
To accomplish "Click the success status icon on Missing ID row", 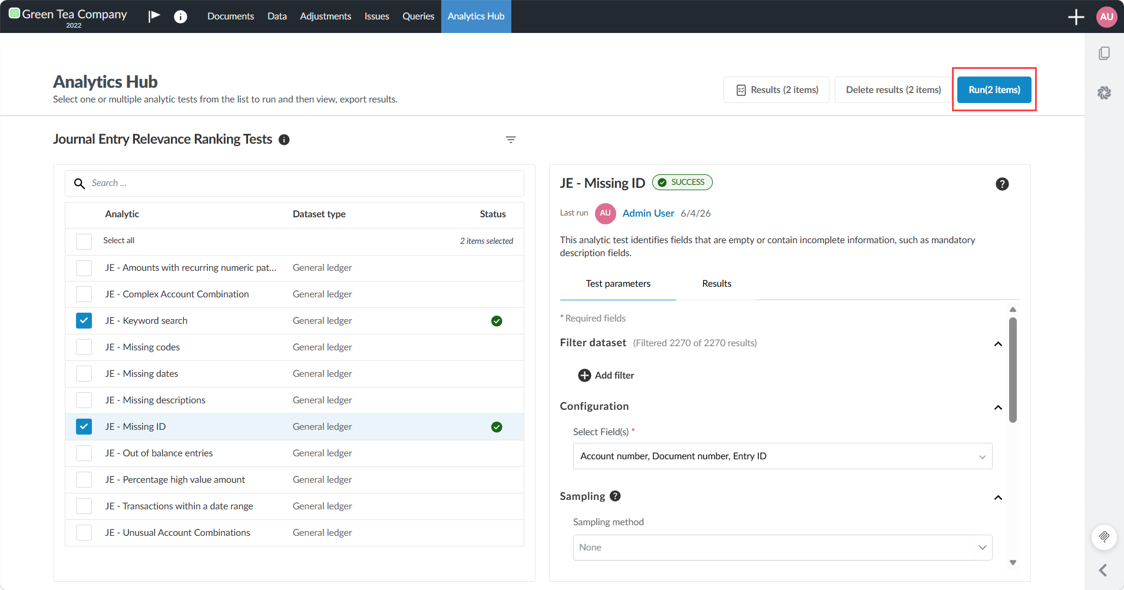I will [x=497, y=427].
